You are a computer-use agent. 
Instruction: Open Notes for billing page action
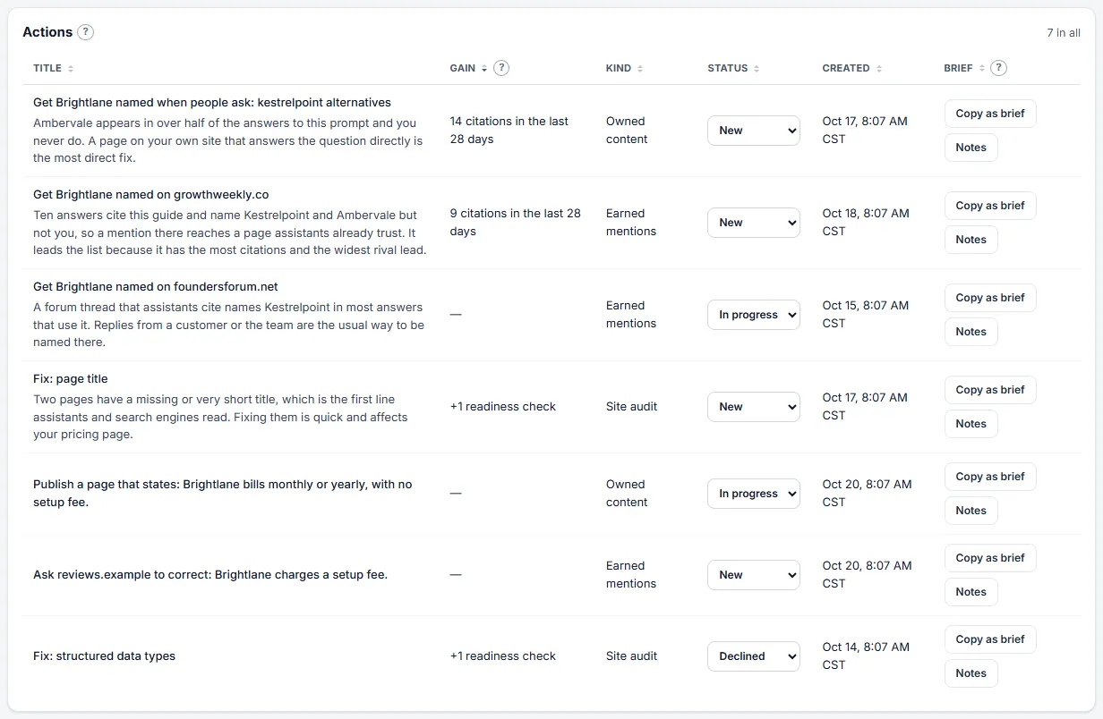(x=970, y=511)
